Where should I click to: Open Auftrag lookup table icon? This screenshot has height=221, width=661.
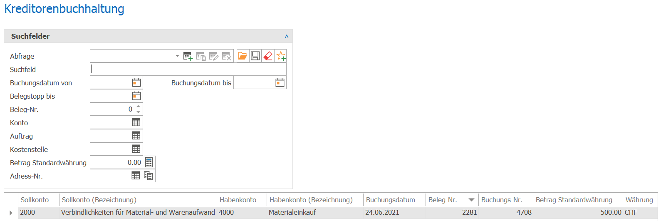coord(136,136)
